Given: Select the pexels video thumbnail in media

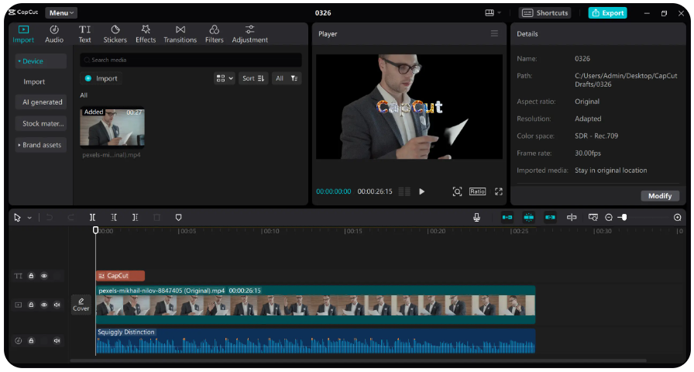Looking at the screenshot, I should [x=112, y=127].
